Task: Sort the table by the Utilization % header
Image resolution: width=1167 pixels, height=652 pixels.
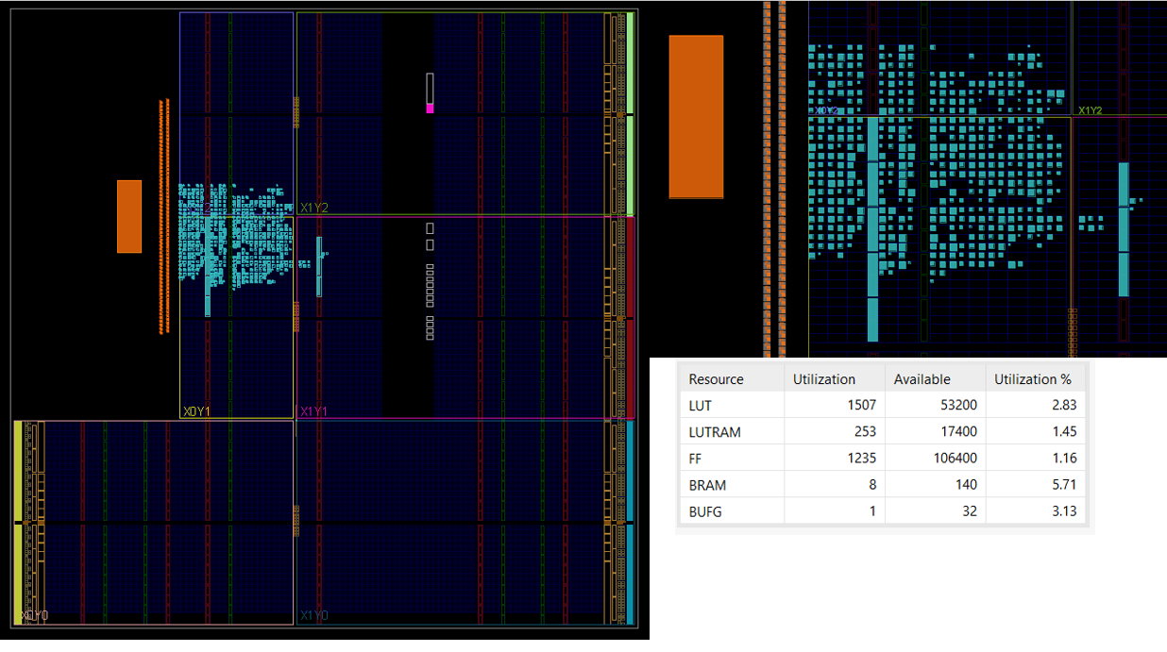Action: (1035, 378)
